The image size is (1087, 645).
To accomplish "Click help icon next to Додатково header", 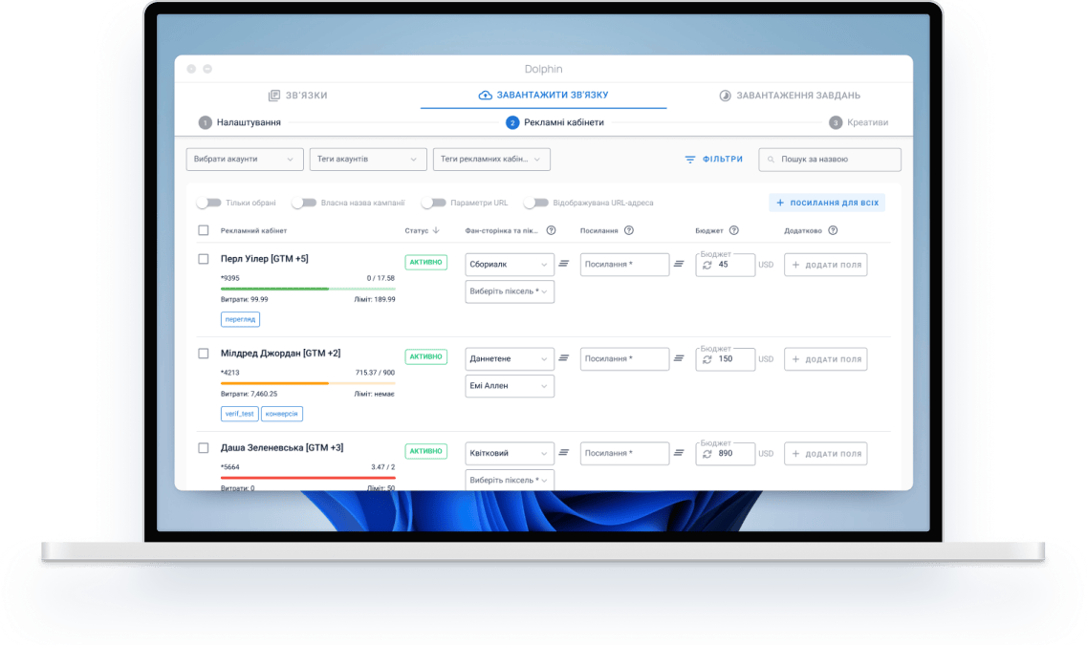I will [x=833, y=230].
